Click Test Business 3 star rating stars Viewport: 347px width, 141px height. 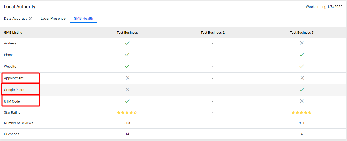[x=301, y=113]
